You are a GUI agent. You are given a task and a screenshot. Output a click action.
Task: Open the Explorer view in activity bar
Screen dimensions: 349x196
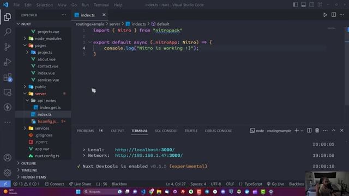(7, 17)
